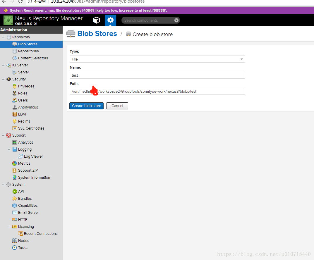Image resolution: width=314 pixels, height=260 pixels.
Task: Click the Support ZIP icon
Action: (15, 170)
